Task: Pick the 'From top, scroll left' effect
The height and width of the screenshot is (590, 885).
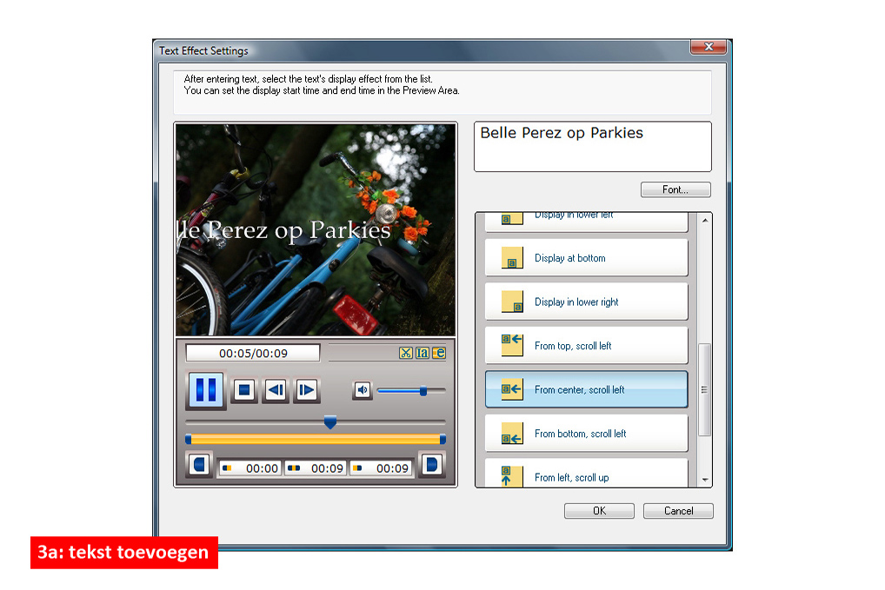Action: (x=587, y=346)
